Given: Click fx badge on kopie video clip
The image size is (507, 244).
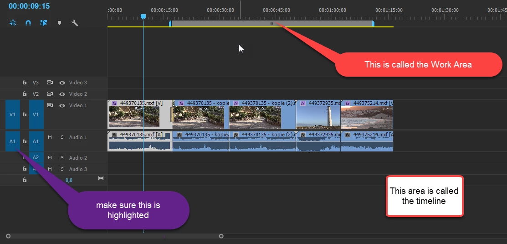Looking at the screenshot, I should point(181,103).
